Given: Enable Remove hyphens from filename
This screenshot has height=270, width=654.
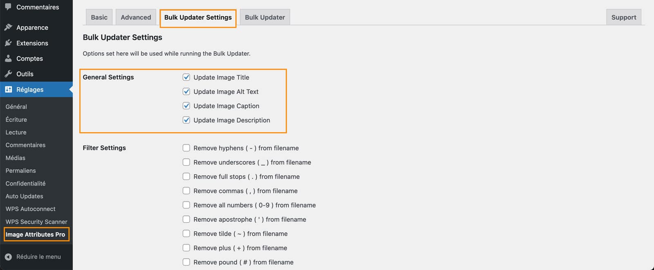Looking at the screenshot, I should pyautogui.click(x=186, y=148).
